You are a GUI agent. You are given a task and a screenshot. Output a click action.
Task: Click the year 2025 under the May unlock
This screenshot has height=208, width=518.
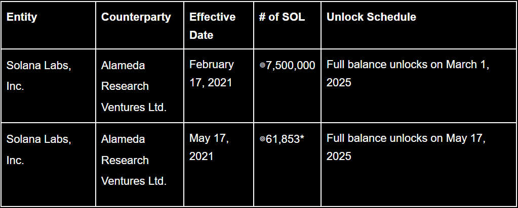(x=339, y=156)
